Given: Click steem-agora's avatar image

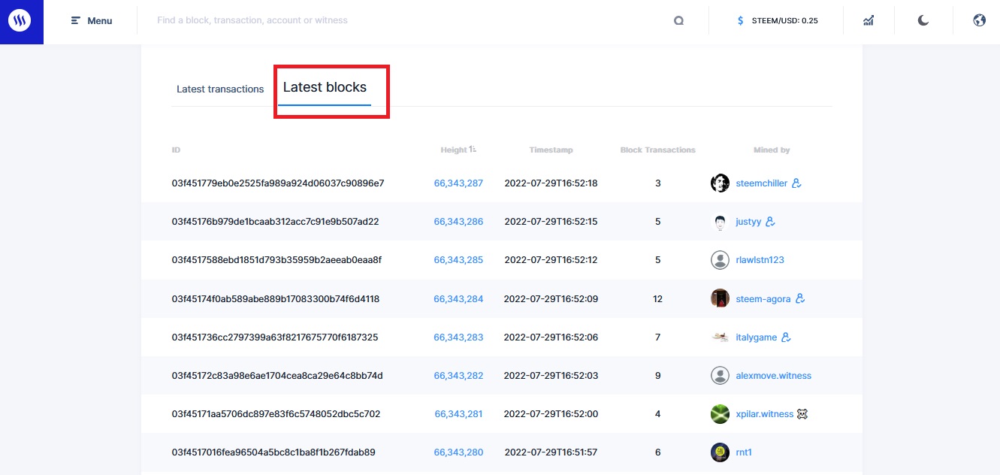Looking at the screenshot, I should tap(720, 299).
